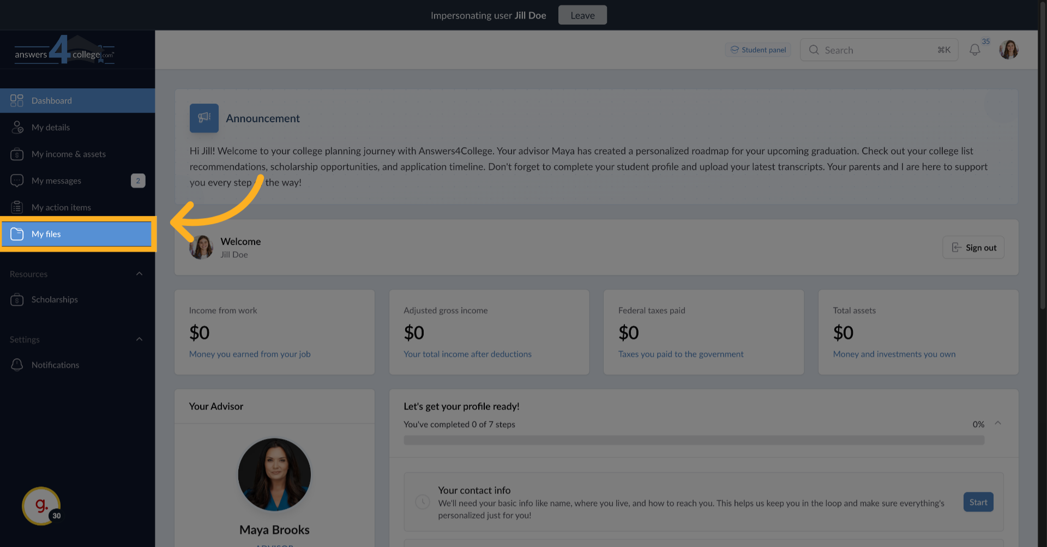
Task: Click the search magnifier icon
Action: tap(814, 50)
